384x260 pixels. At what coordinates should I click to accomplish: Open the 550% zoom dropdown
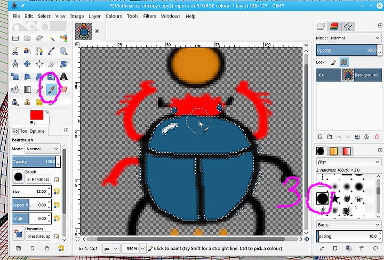tap(142, 248)
